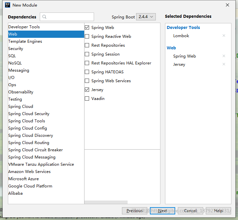Screen dimensions: 238x220
Task: Open Spring Cloud Discovery category
Action: [46, 135]
